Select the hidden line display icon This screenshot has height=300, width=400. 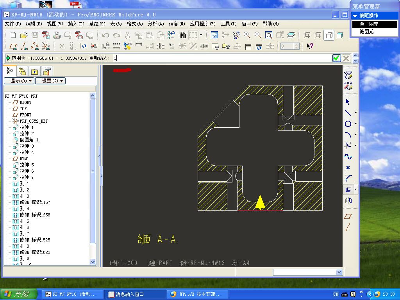tap(318, 35)
